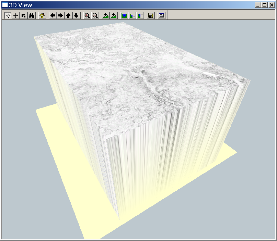The width and height of the screenshot is (277, 241).
Task: Lower the water level
Action: (x=132, y=15)
